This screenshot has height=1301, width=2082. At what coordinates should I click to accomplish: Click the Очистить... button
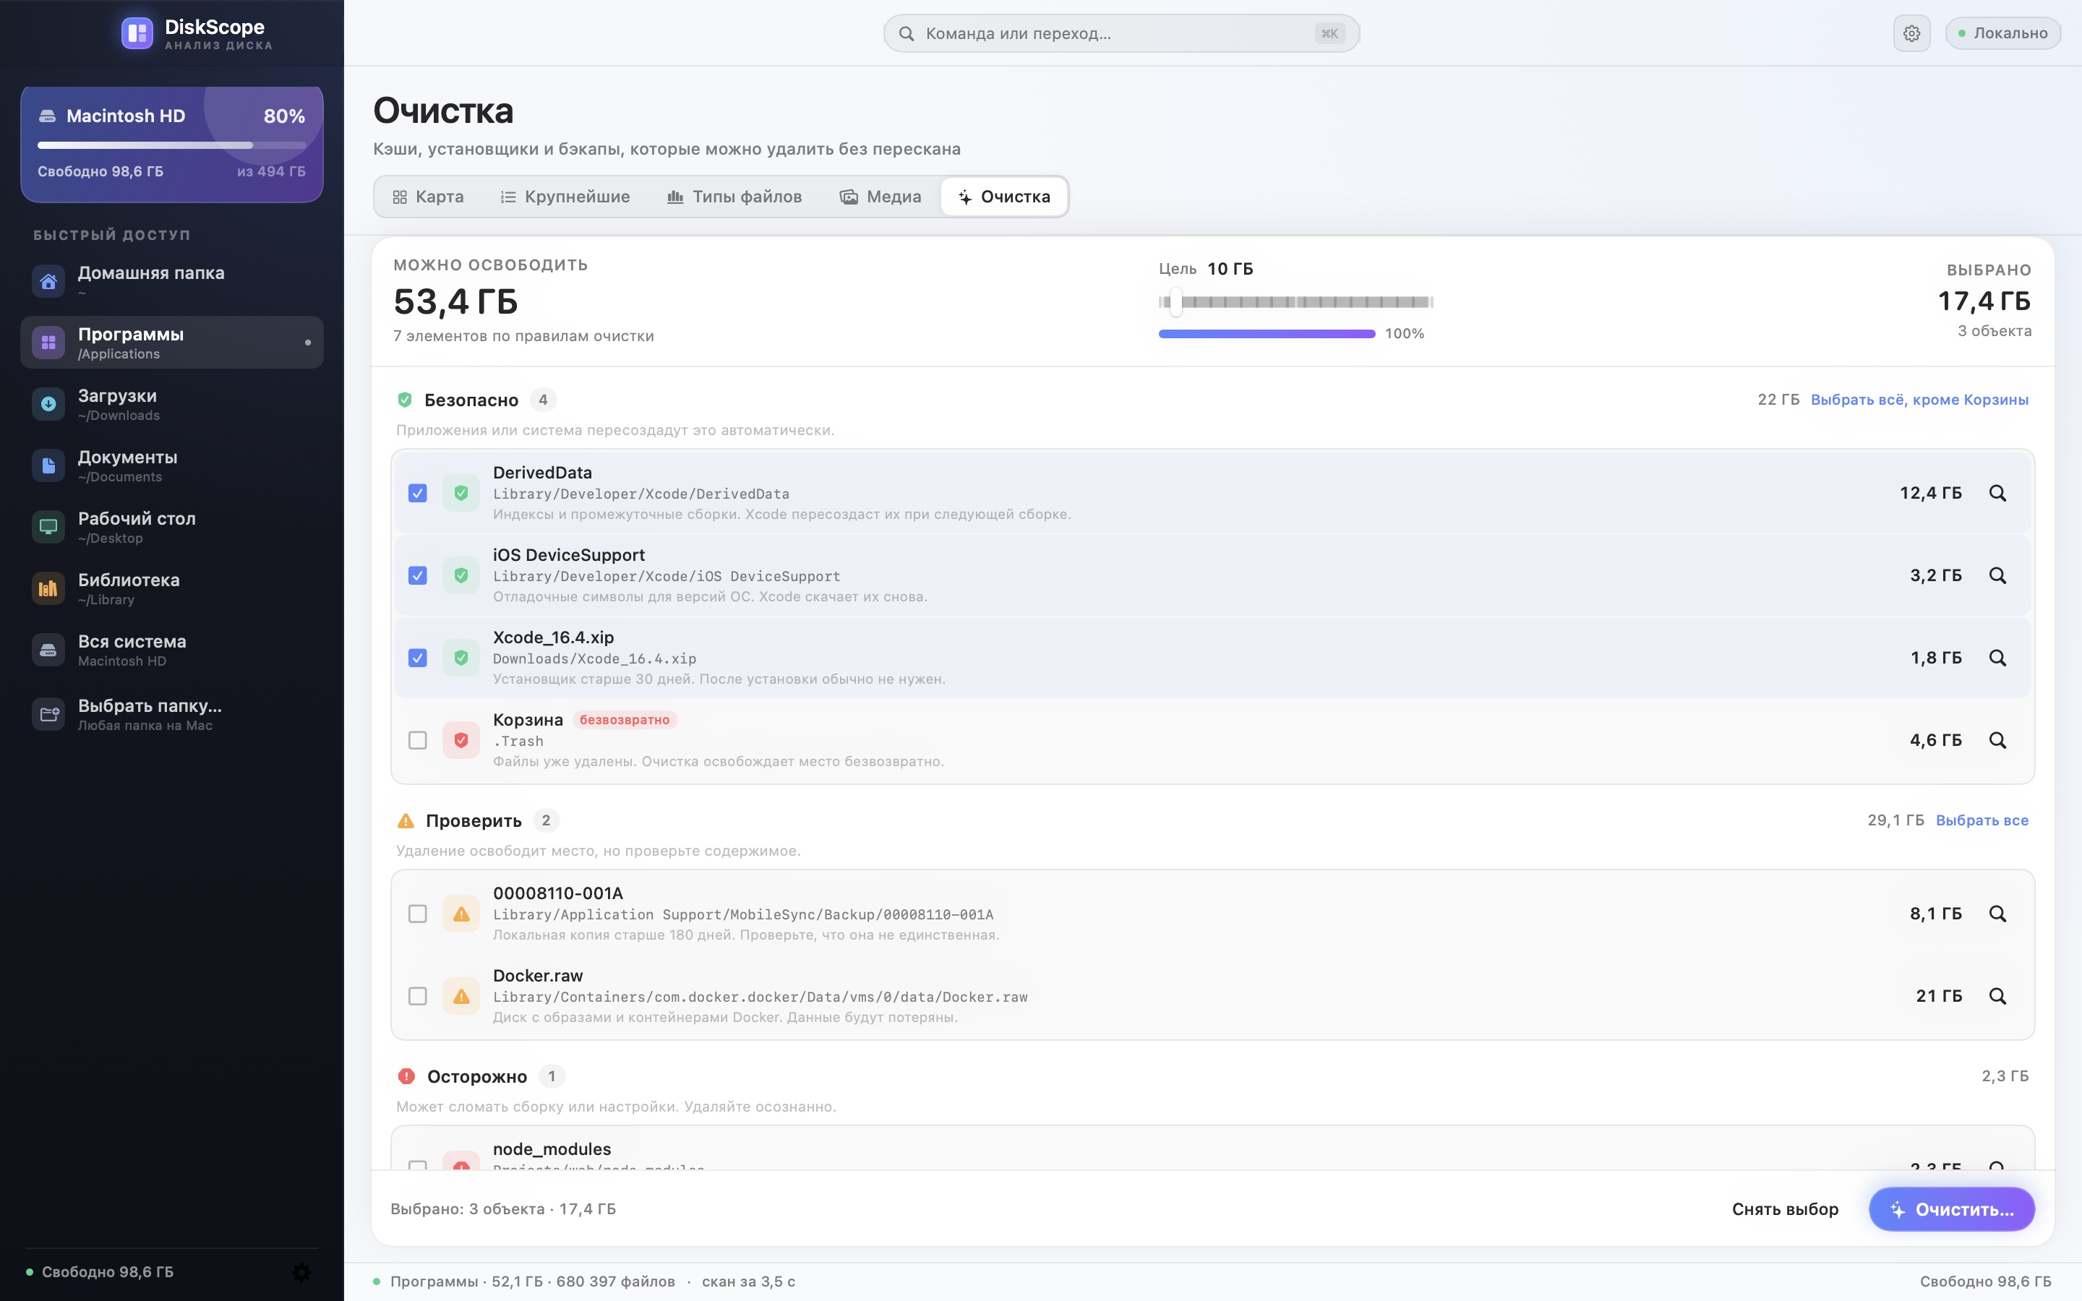pos(1951,1209)
